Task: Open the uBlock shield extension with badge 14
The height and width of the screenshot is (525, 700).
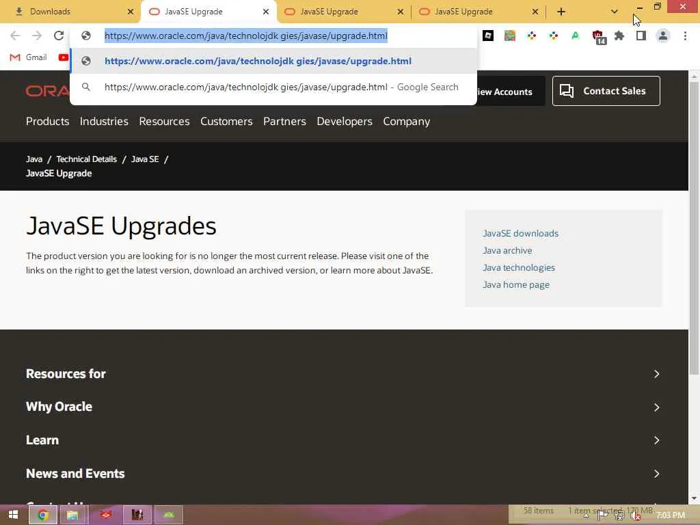Action: coord(598,37)
